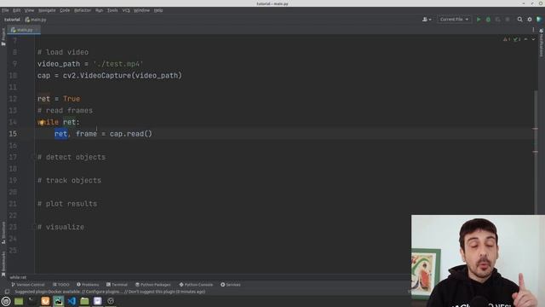Click the Stop process icon
Viewport: 545px width, 307px height.
point(508,20)
